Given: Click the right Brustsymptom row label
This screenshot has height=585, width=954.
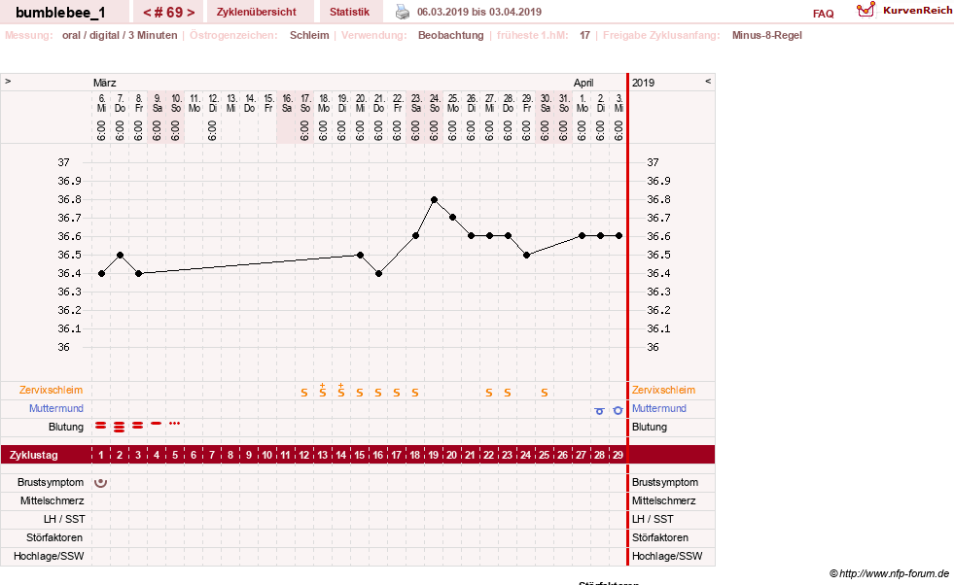Looking at the screenshot, I should click(665, 482).
